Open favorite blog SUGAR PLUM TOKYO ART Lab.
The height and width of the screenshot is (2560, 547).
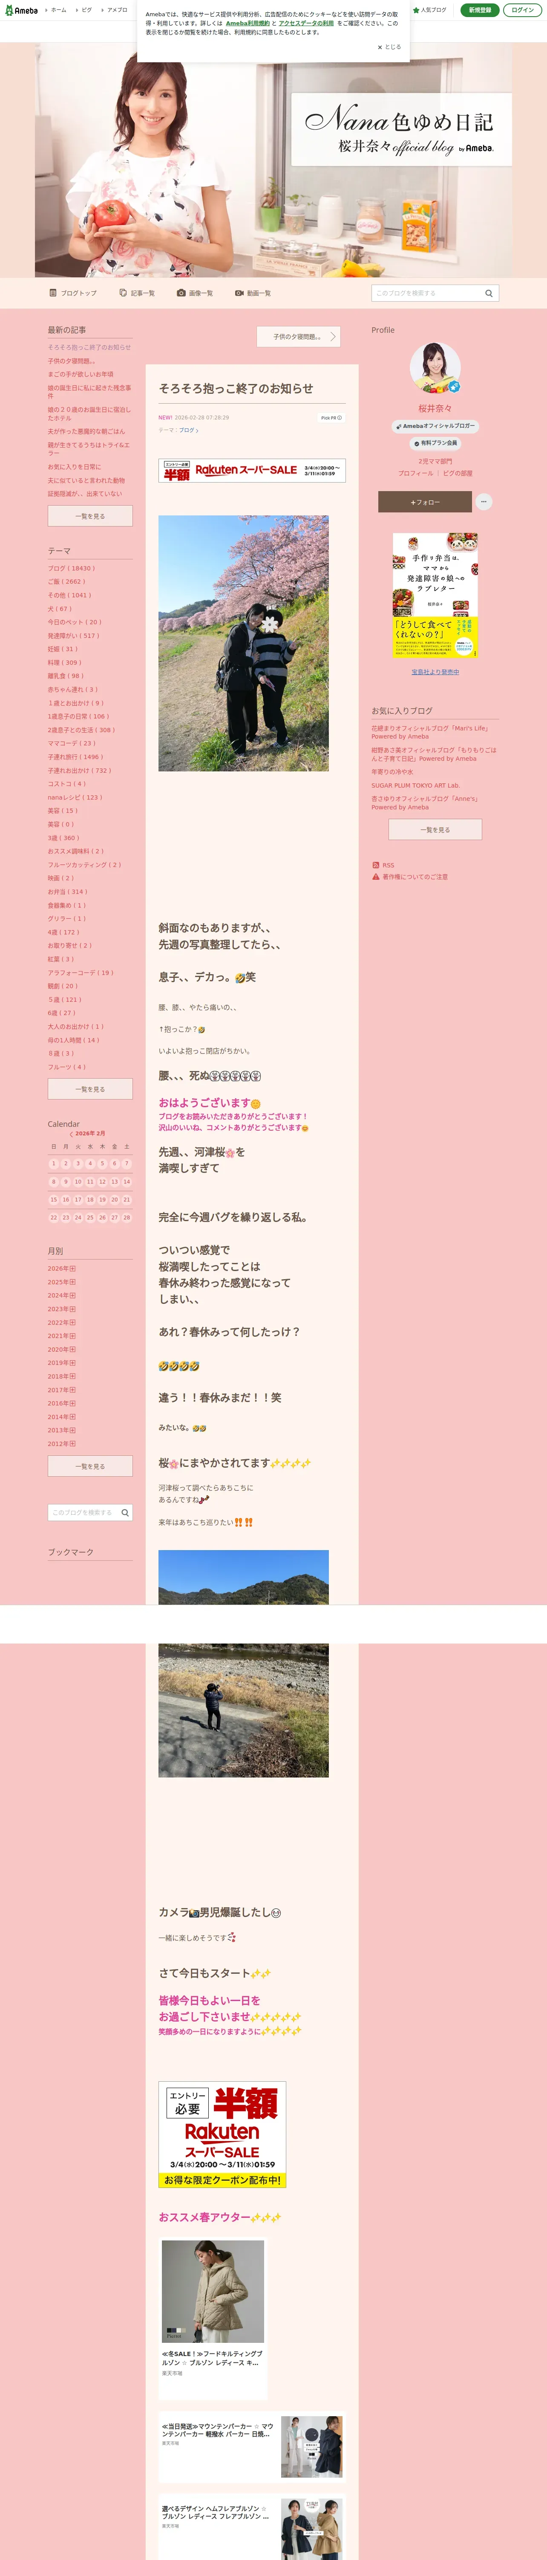point(415,785)
